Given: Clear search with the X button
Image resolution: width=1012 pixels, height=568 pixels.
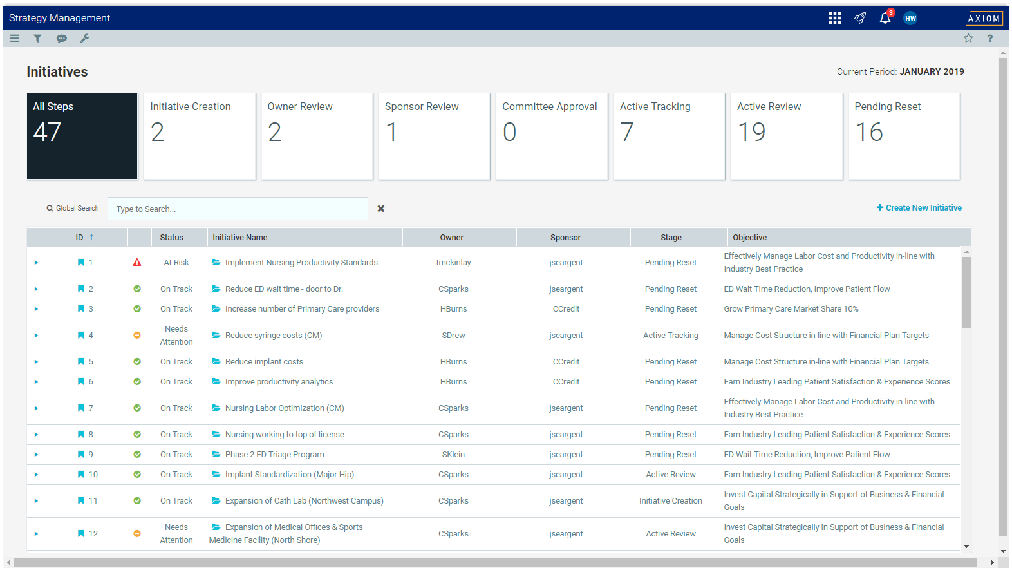Looking at the screenshot, I should pos(380,209).
